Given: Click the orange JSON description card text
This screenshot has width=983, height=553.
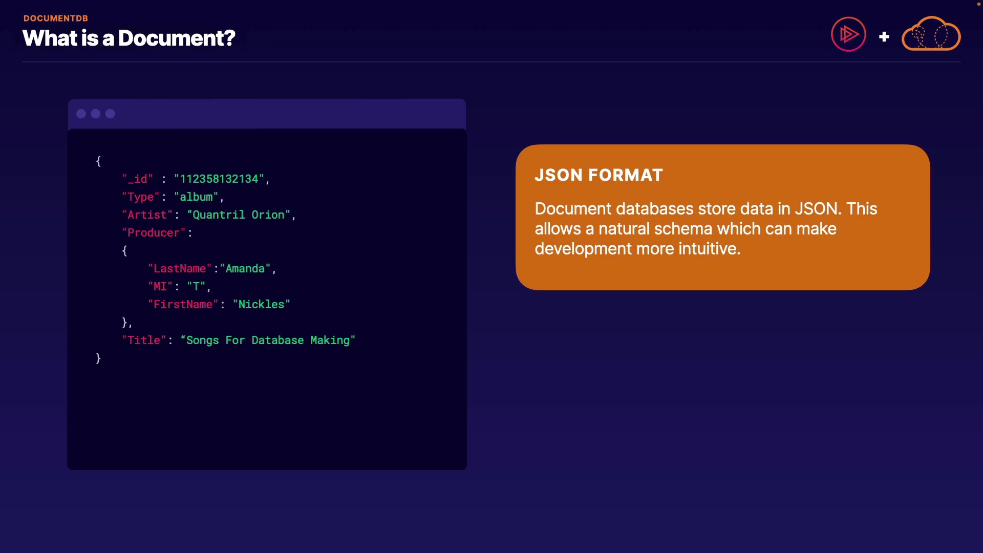Looking at the screenshot, I should coord(706,228).
